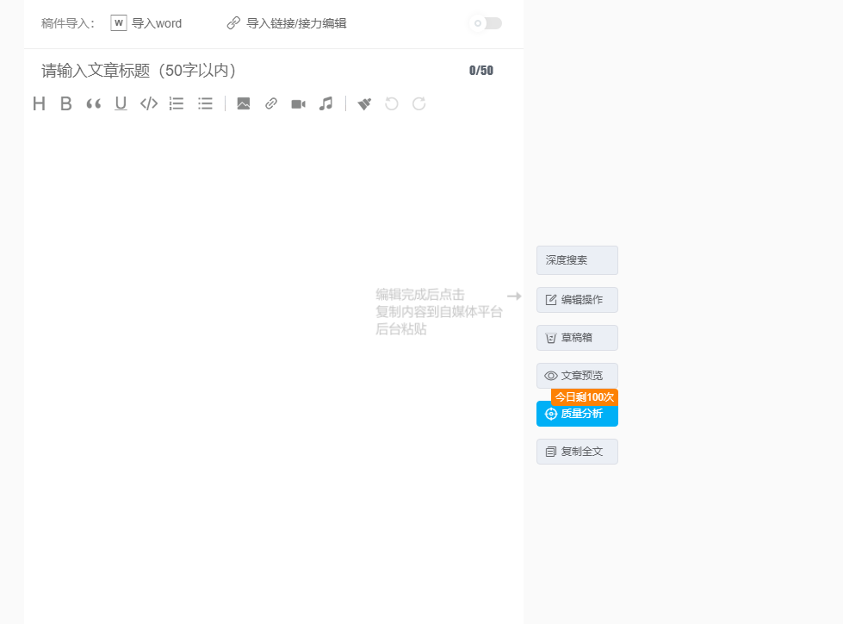The image size is (843, 624).
Task: Clear formatting with the brush icon
Action: point(363,103)
